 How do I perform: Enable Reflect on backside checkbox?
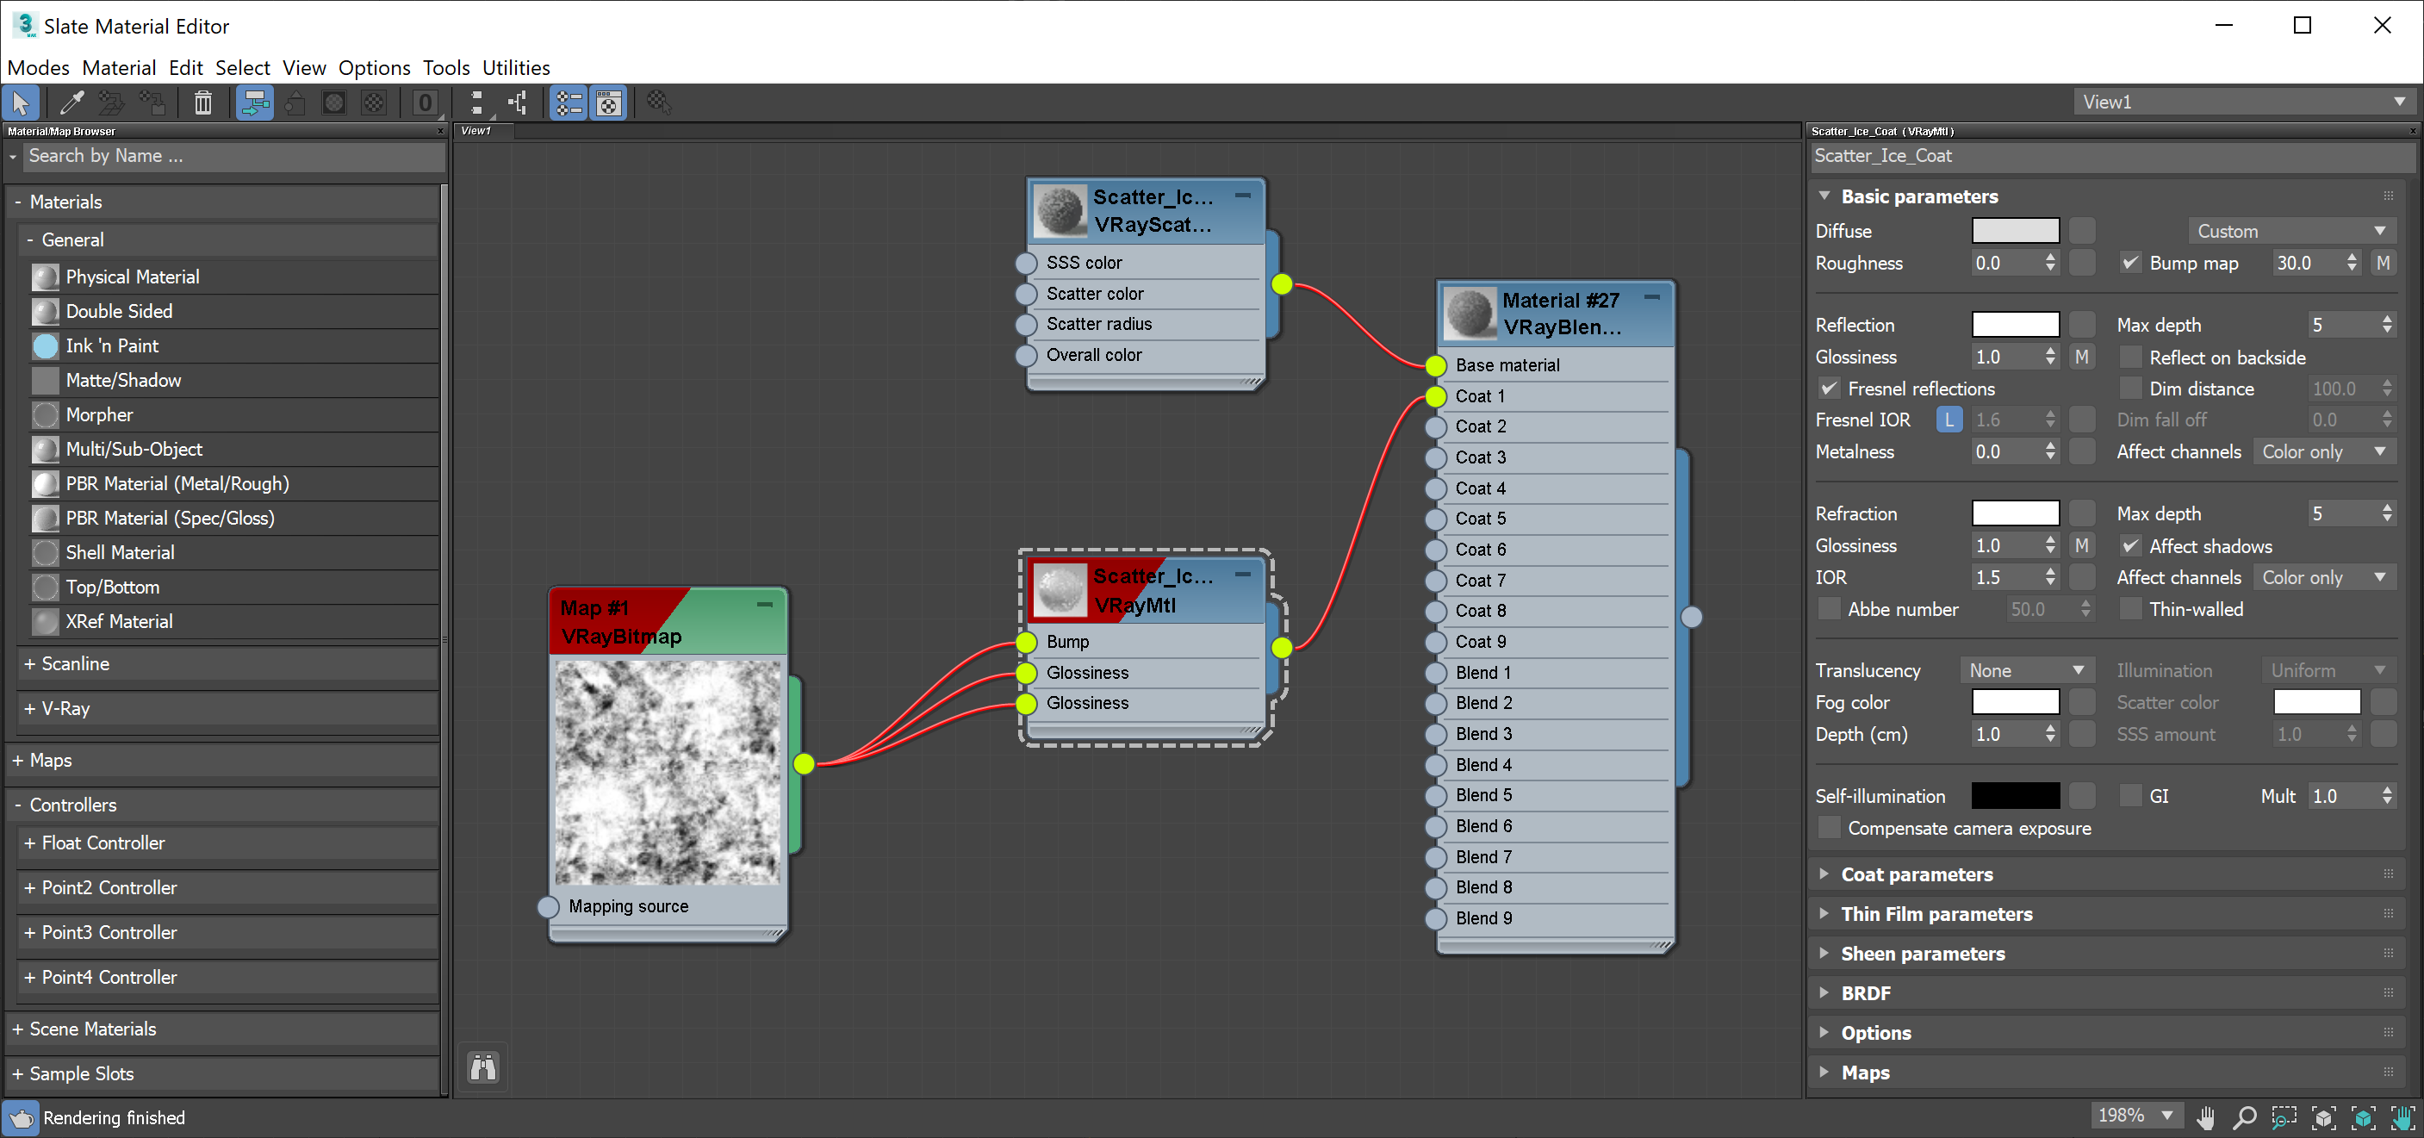click(2130, 358)
